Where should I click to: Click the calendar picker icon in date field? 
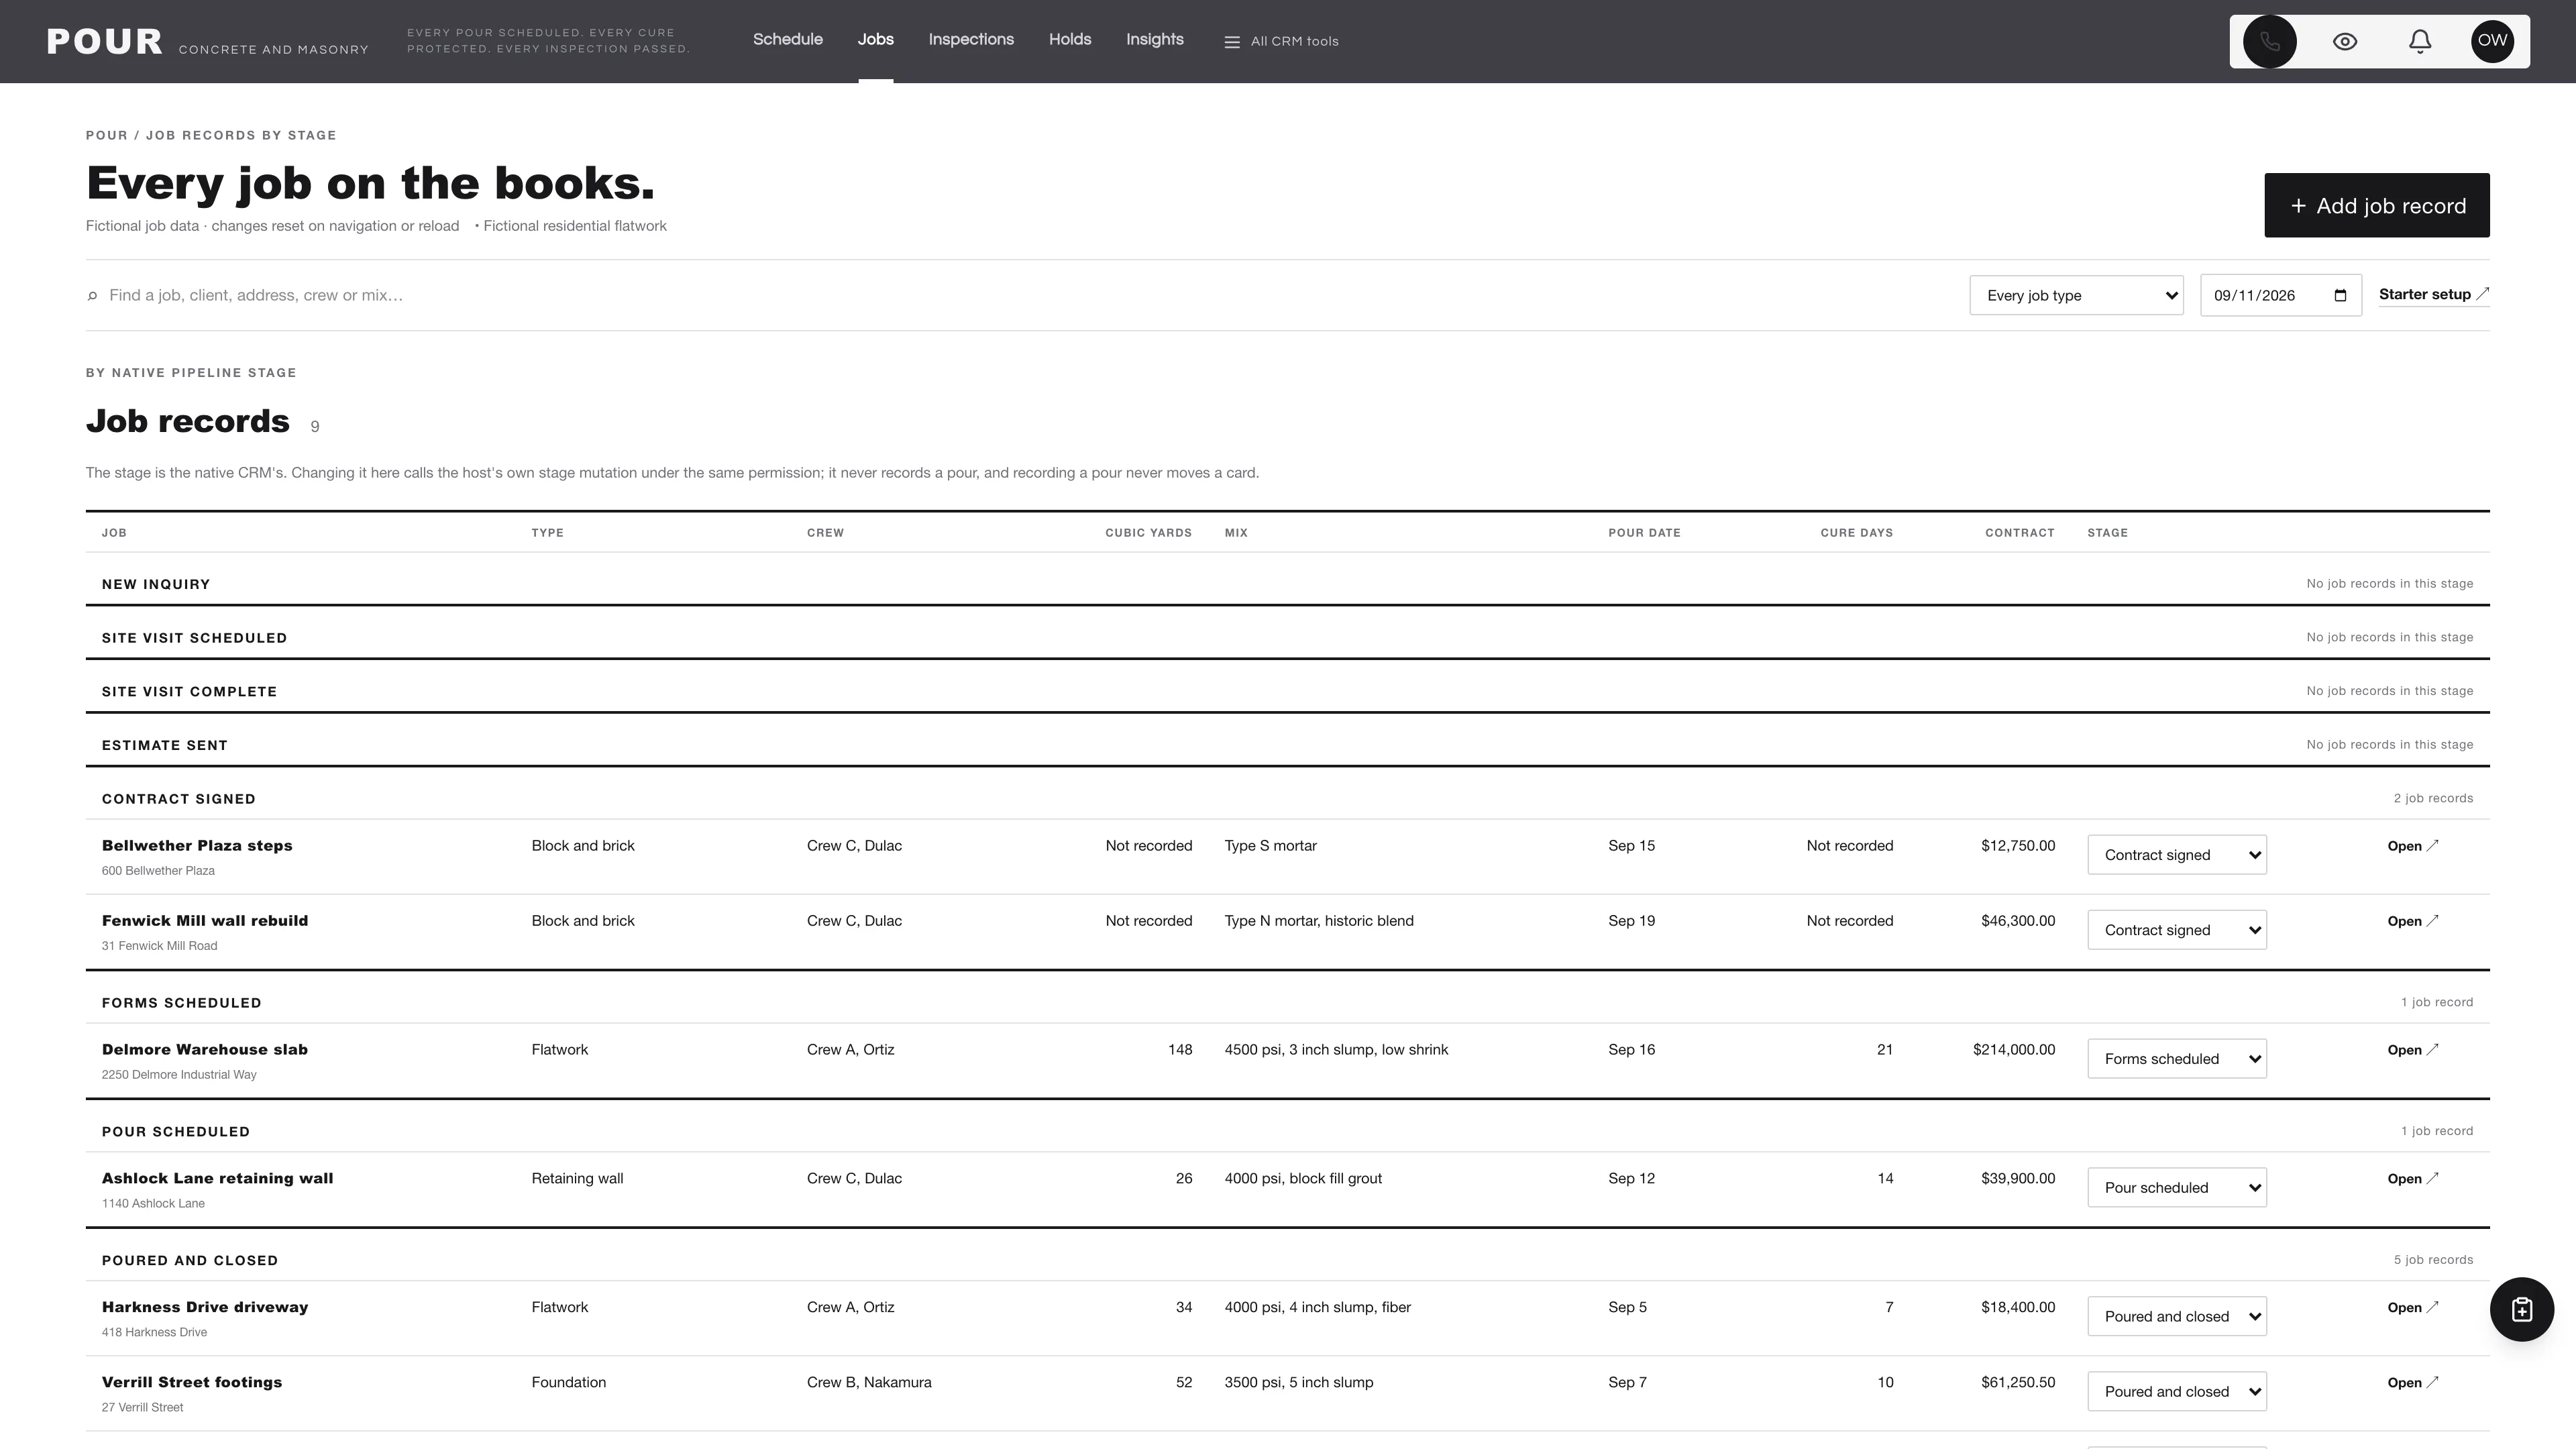click(x=2340, y=295)
